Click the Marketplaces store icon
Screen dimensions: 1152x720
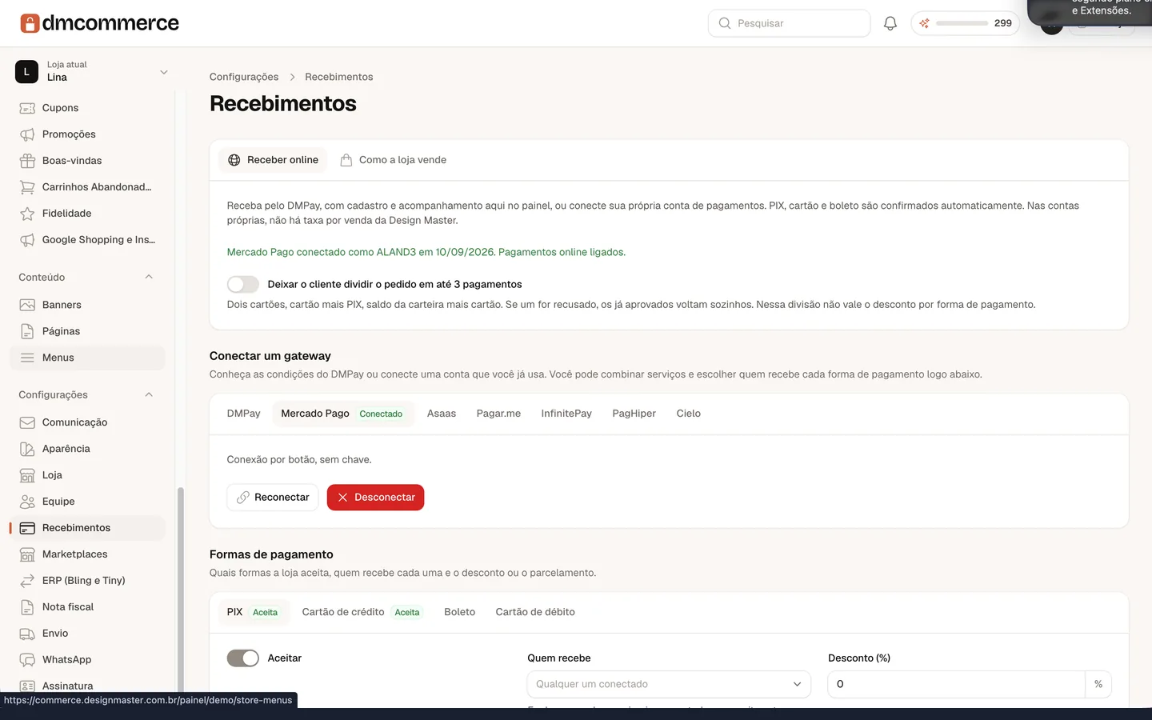[27, 554]
